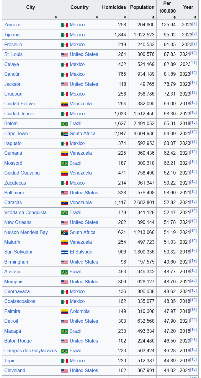Click Colombia flag in Palmira row
Viewport: 201px width, 378px height.
(x=65, y=311)
